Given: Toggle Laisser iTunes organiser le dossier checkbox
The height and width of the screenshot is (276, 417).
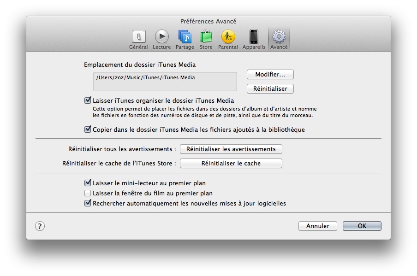Looking at the screenshot, I should click(x=88, y=100).
